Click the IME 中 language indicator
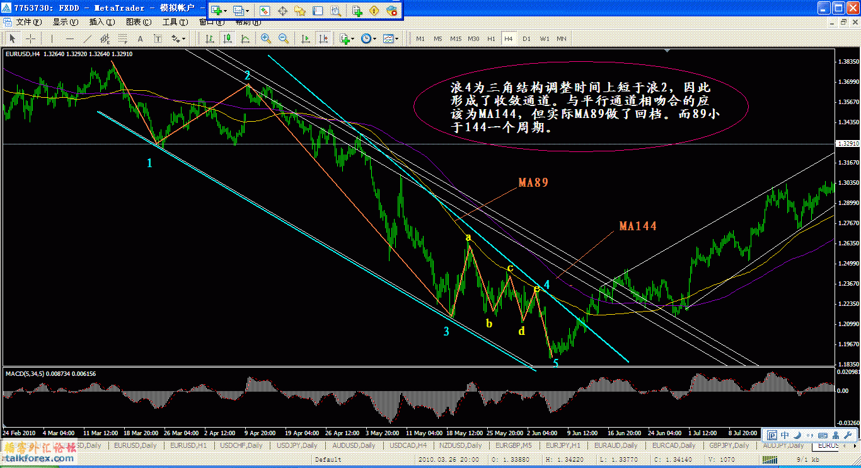This screenshot has height=468, width=861. [x=785, y=435]
